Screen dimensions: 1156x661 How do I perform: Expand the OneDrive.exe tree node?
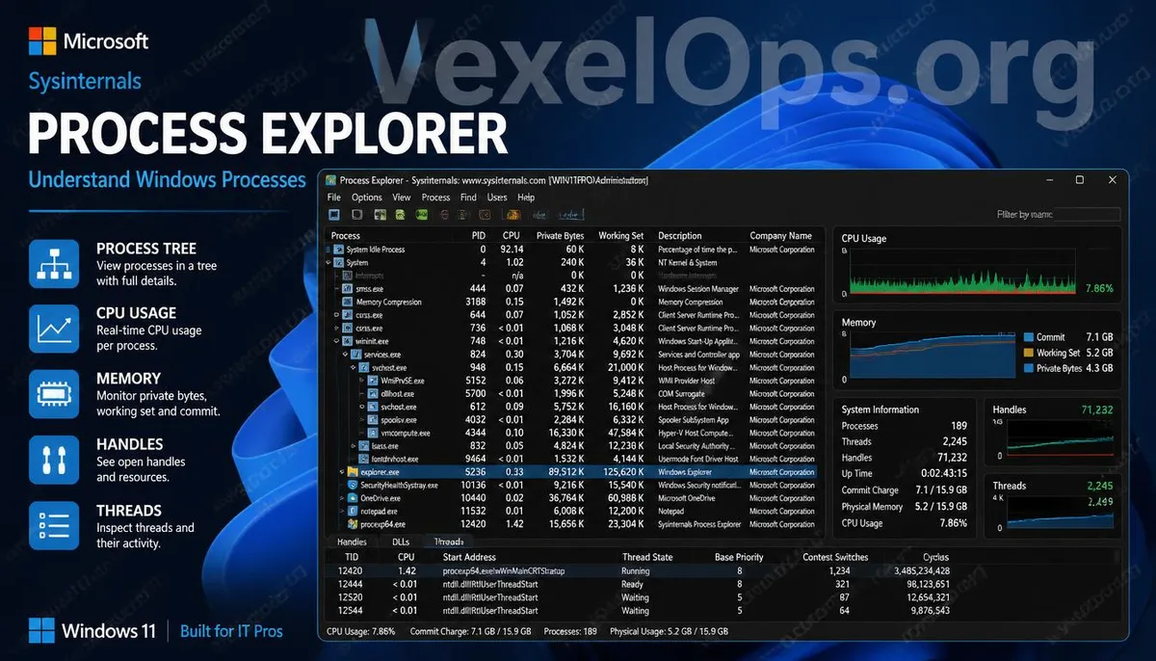[341, 498]
